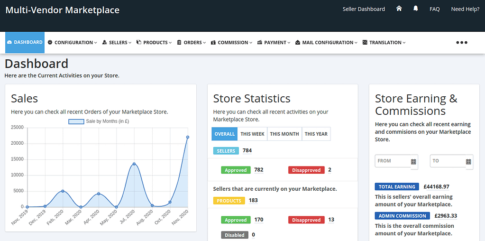Click the Translation icon

(x=365, y=42)
